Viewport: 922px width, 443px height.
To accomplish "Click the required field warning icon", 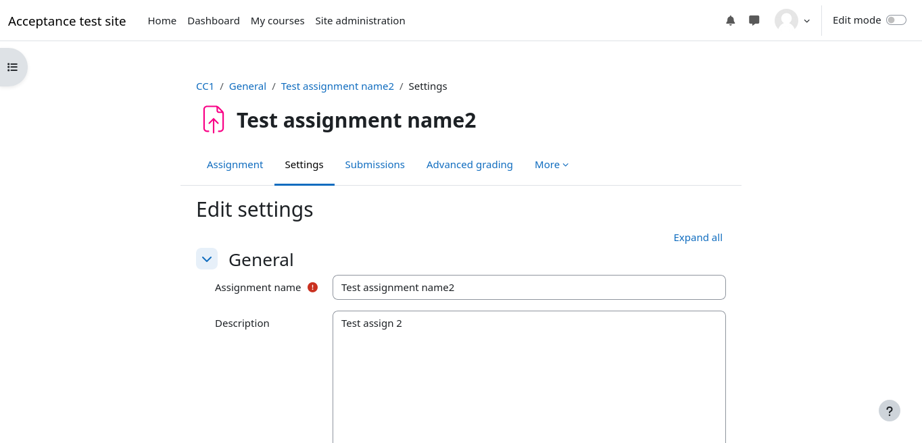I will click(x=312, y=287).
